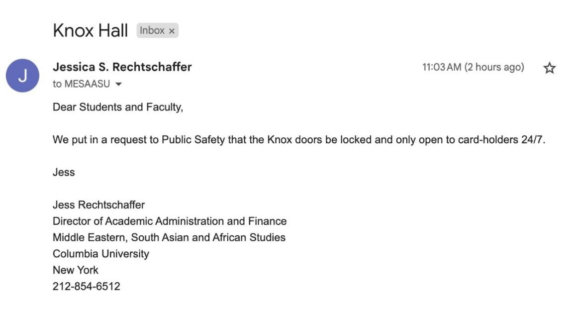Expand recipient details arrow beside MESAASU
Image resolution: width=570 pixels, height=313 pixels.
point(118,84)
